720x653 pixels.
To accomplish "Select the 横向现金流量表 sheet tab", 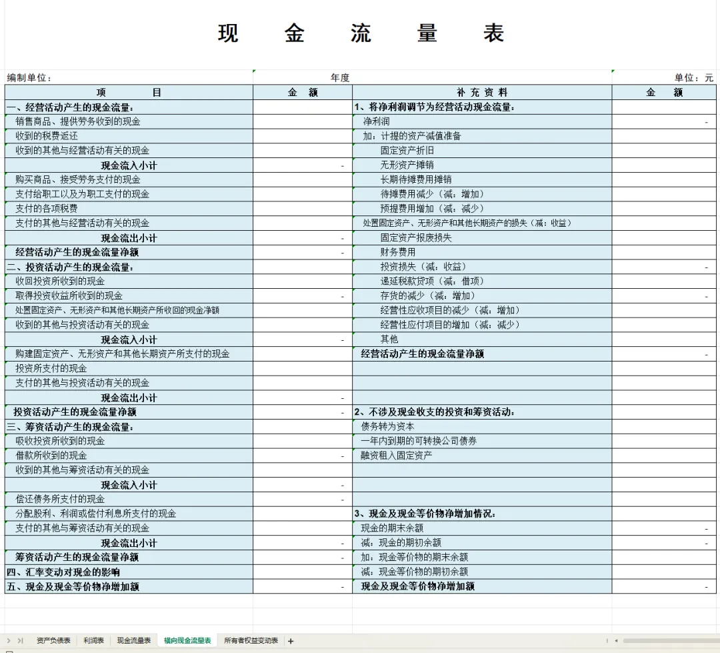I will (x=187, y=640).
